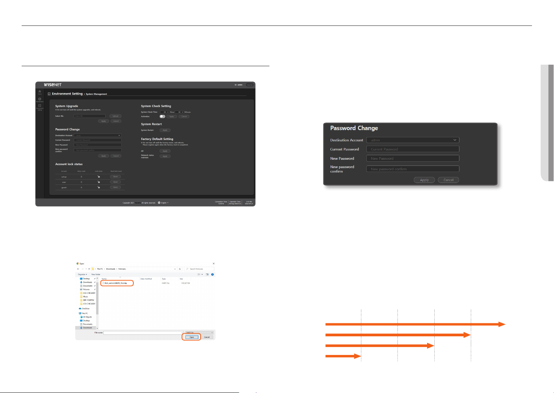Click Select file field in System Upgrade
The height and width of the screenshot is (393, 554).
[x=90, y=116]
